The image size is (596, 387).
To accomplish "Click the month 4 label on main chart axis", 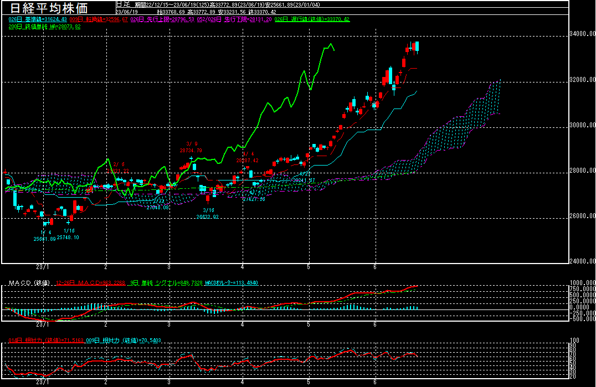I will tap(243, 267).
